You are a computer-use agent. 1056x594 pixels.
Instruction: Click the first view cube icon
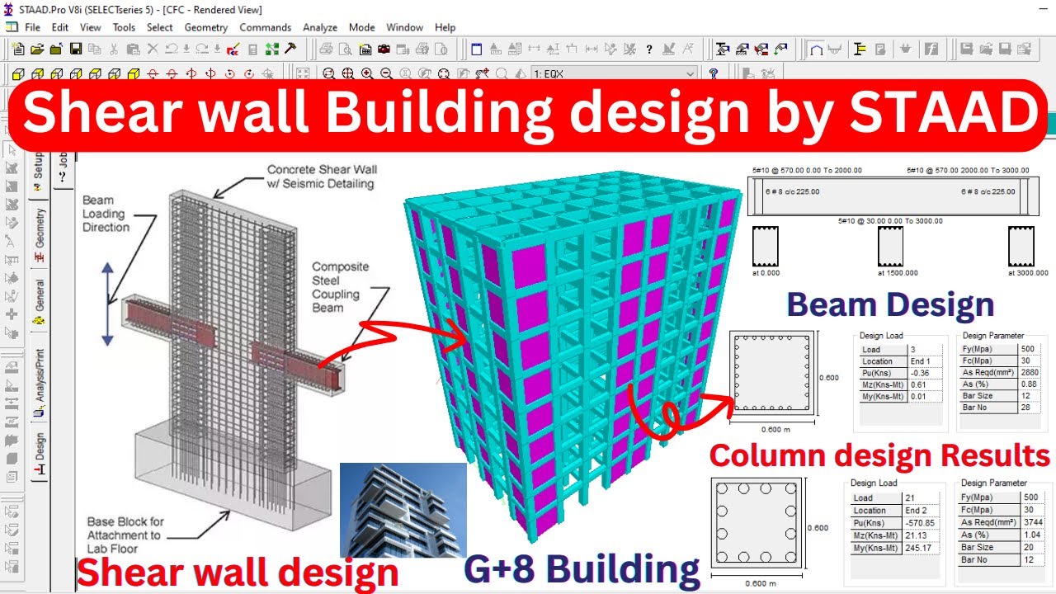(x=19, y=73)
